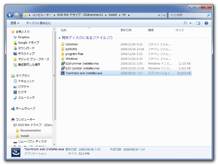218x165 pixels.
Task: Click 2009/10/31 5:00 date cell
Action: point(131,64)
